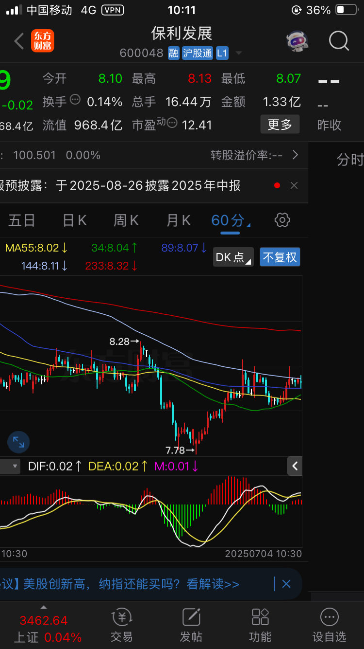Collapse side panel arrow near MACD

click(295, 466)
